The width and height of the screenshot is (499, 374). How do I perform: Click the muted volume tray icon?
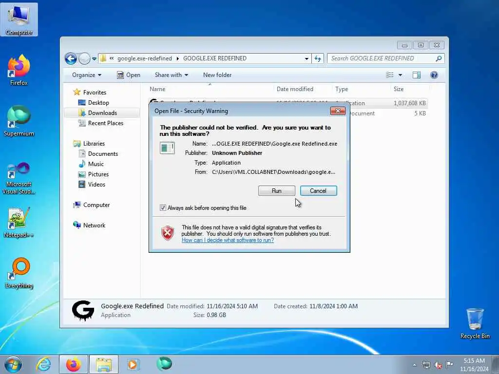(438, 365)
